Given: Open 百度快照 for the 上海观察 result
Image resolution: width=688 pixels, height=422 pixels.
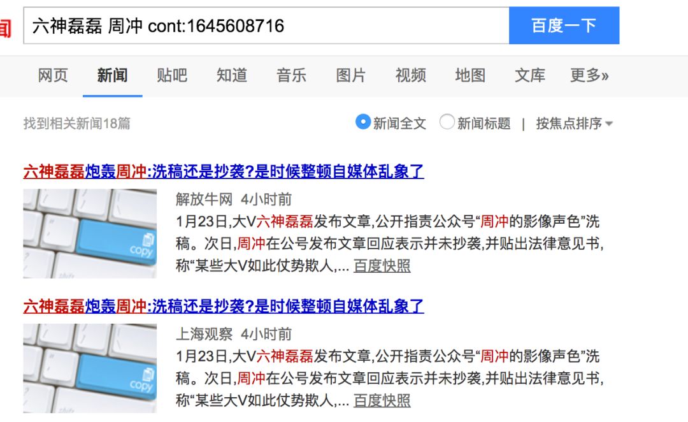Looking at the screenshot, I should pyautogui.click(x=382, y=400).
